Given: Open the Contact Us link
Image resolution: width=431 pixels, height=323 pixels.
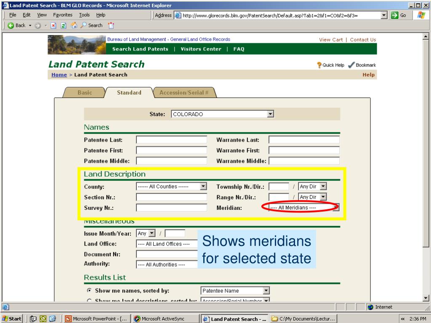Looking at the screenshot, I should 363,40.
